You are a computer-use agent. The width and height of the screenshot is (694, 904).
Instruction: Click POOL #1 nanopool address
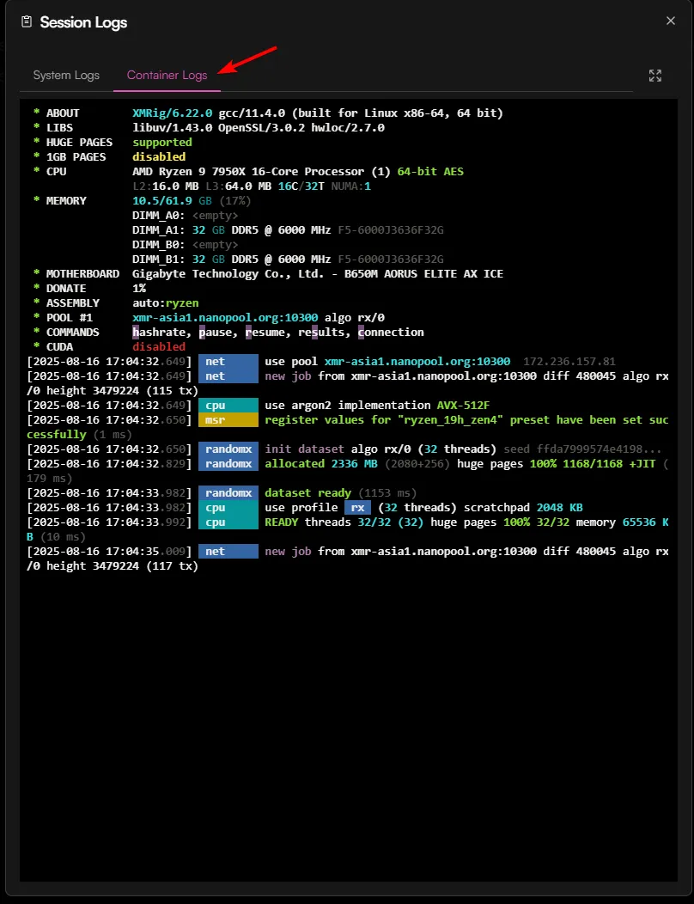(225, 318)
